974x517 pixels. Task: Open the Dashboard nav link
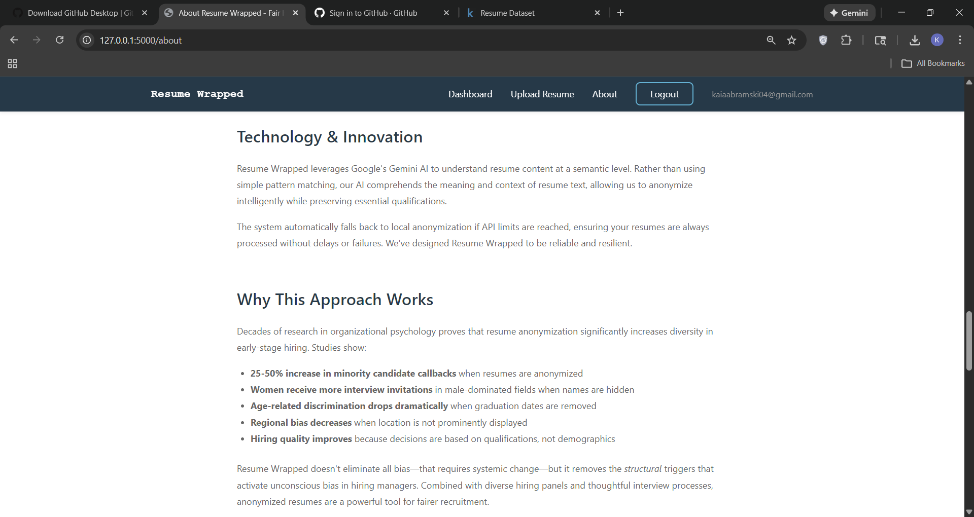tap(470, 94)
